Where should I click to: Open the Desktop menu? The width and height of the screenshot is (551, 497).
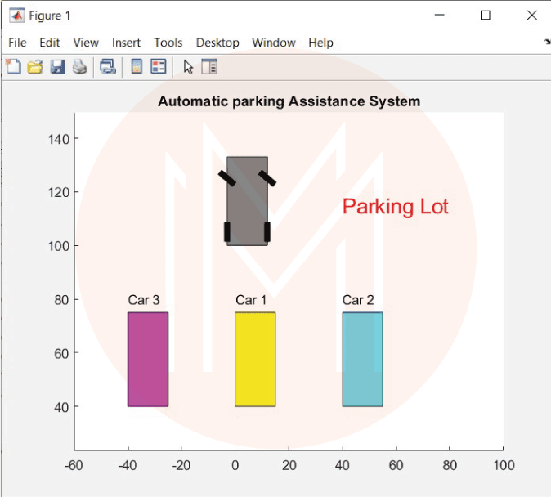point(217,43)
